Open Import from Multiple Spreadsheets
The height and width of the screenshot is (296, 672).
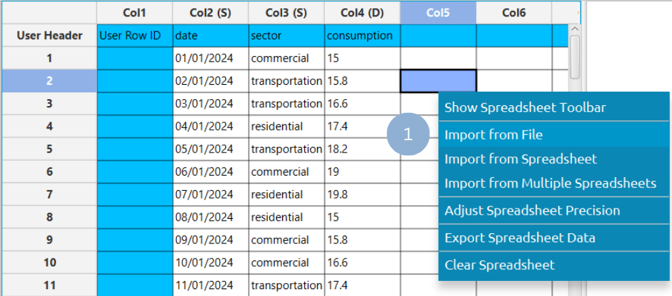[x=550, y=183]
